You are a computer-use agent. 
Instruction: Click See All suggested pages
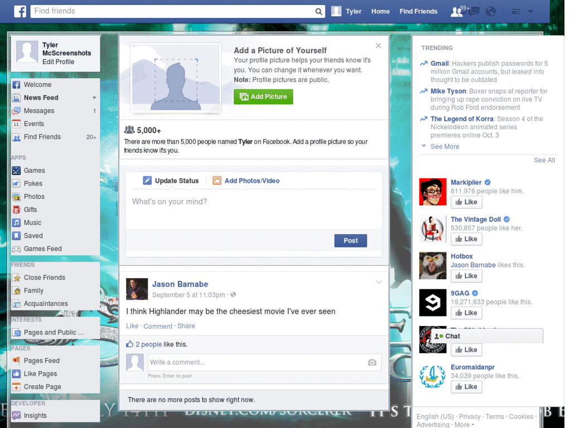544,160
